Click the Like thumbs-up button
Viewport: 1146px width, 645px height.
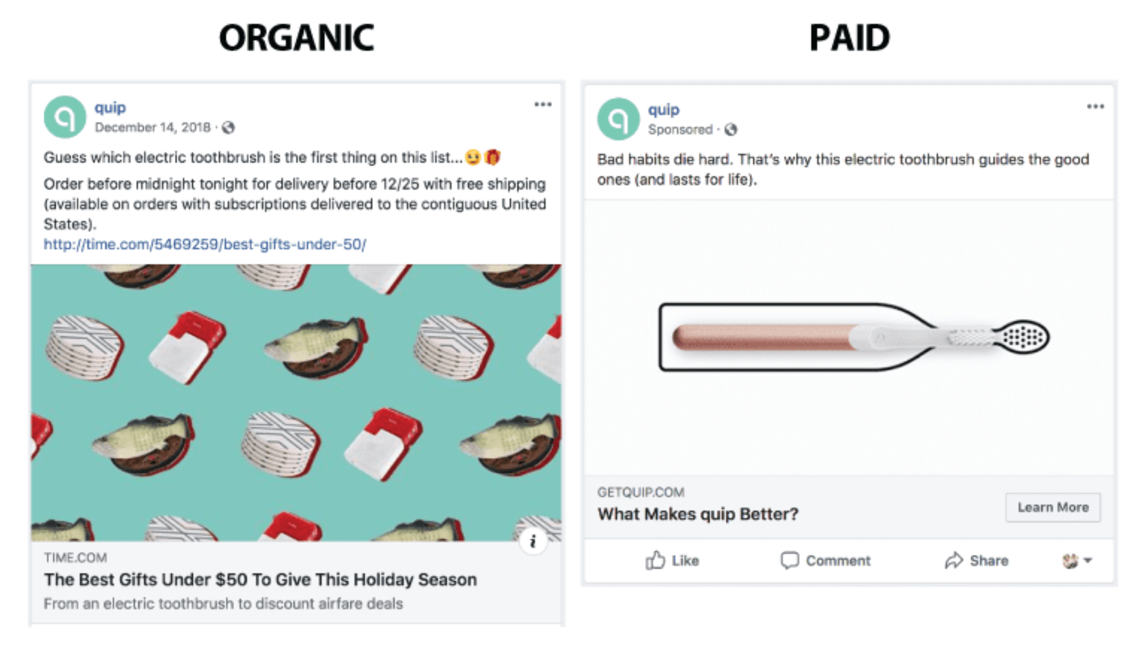click(x=672, y=560)
